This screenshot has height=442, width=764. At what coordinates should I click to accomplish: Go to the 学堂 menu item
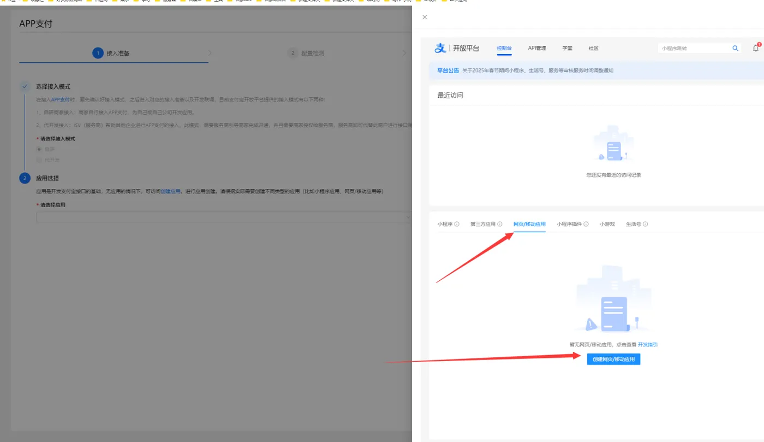point(568,48)
